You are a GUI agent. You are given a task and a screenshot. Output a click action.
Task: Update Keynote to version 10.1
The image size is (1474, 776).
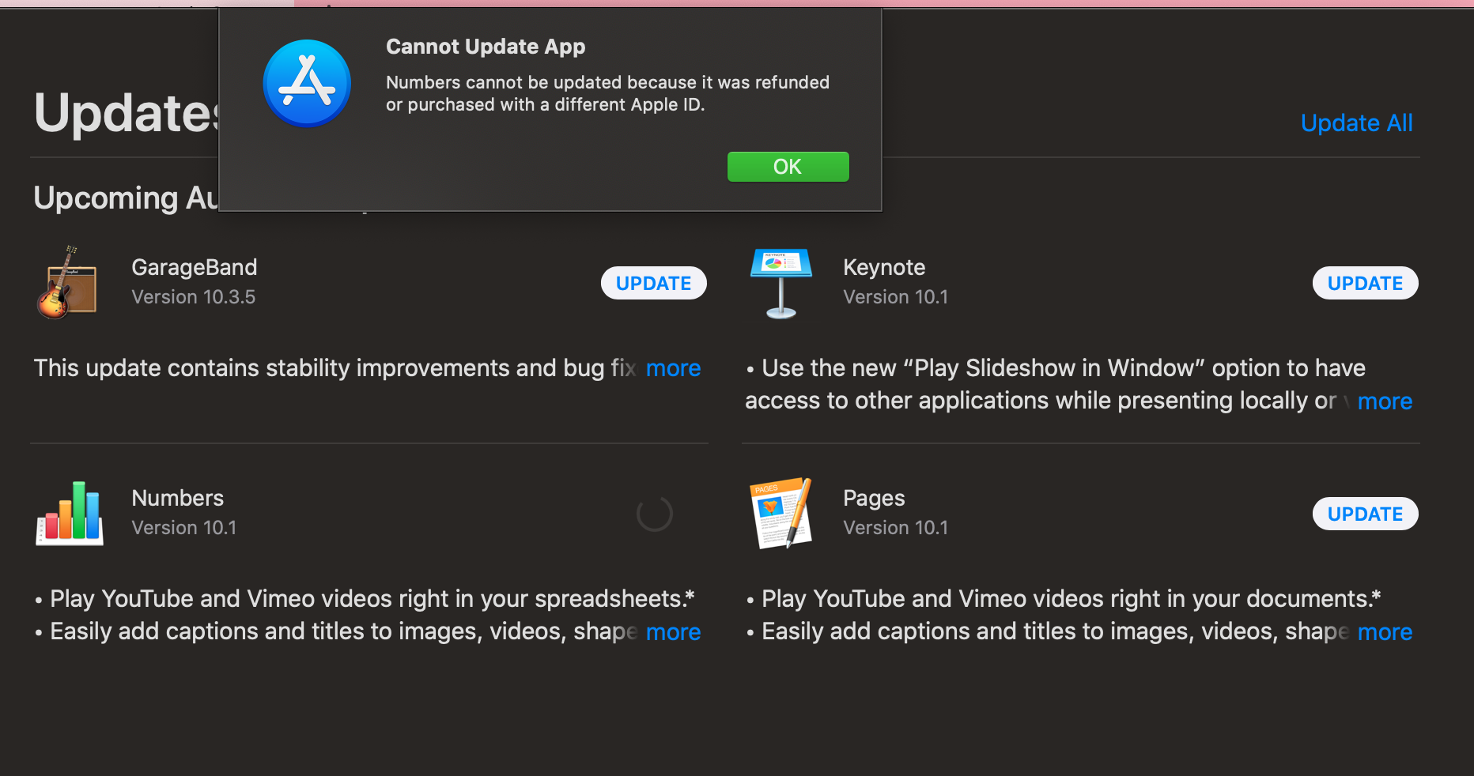point(1365,283)
